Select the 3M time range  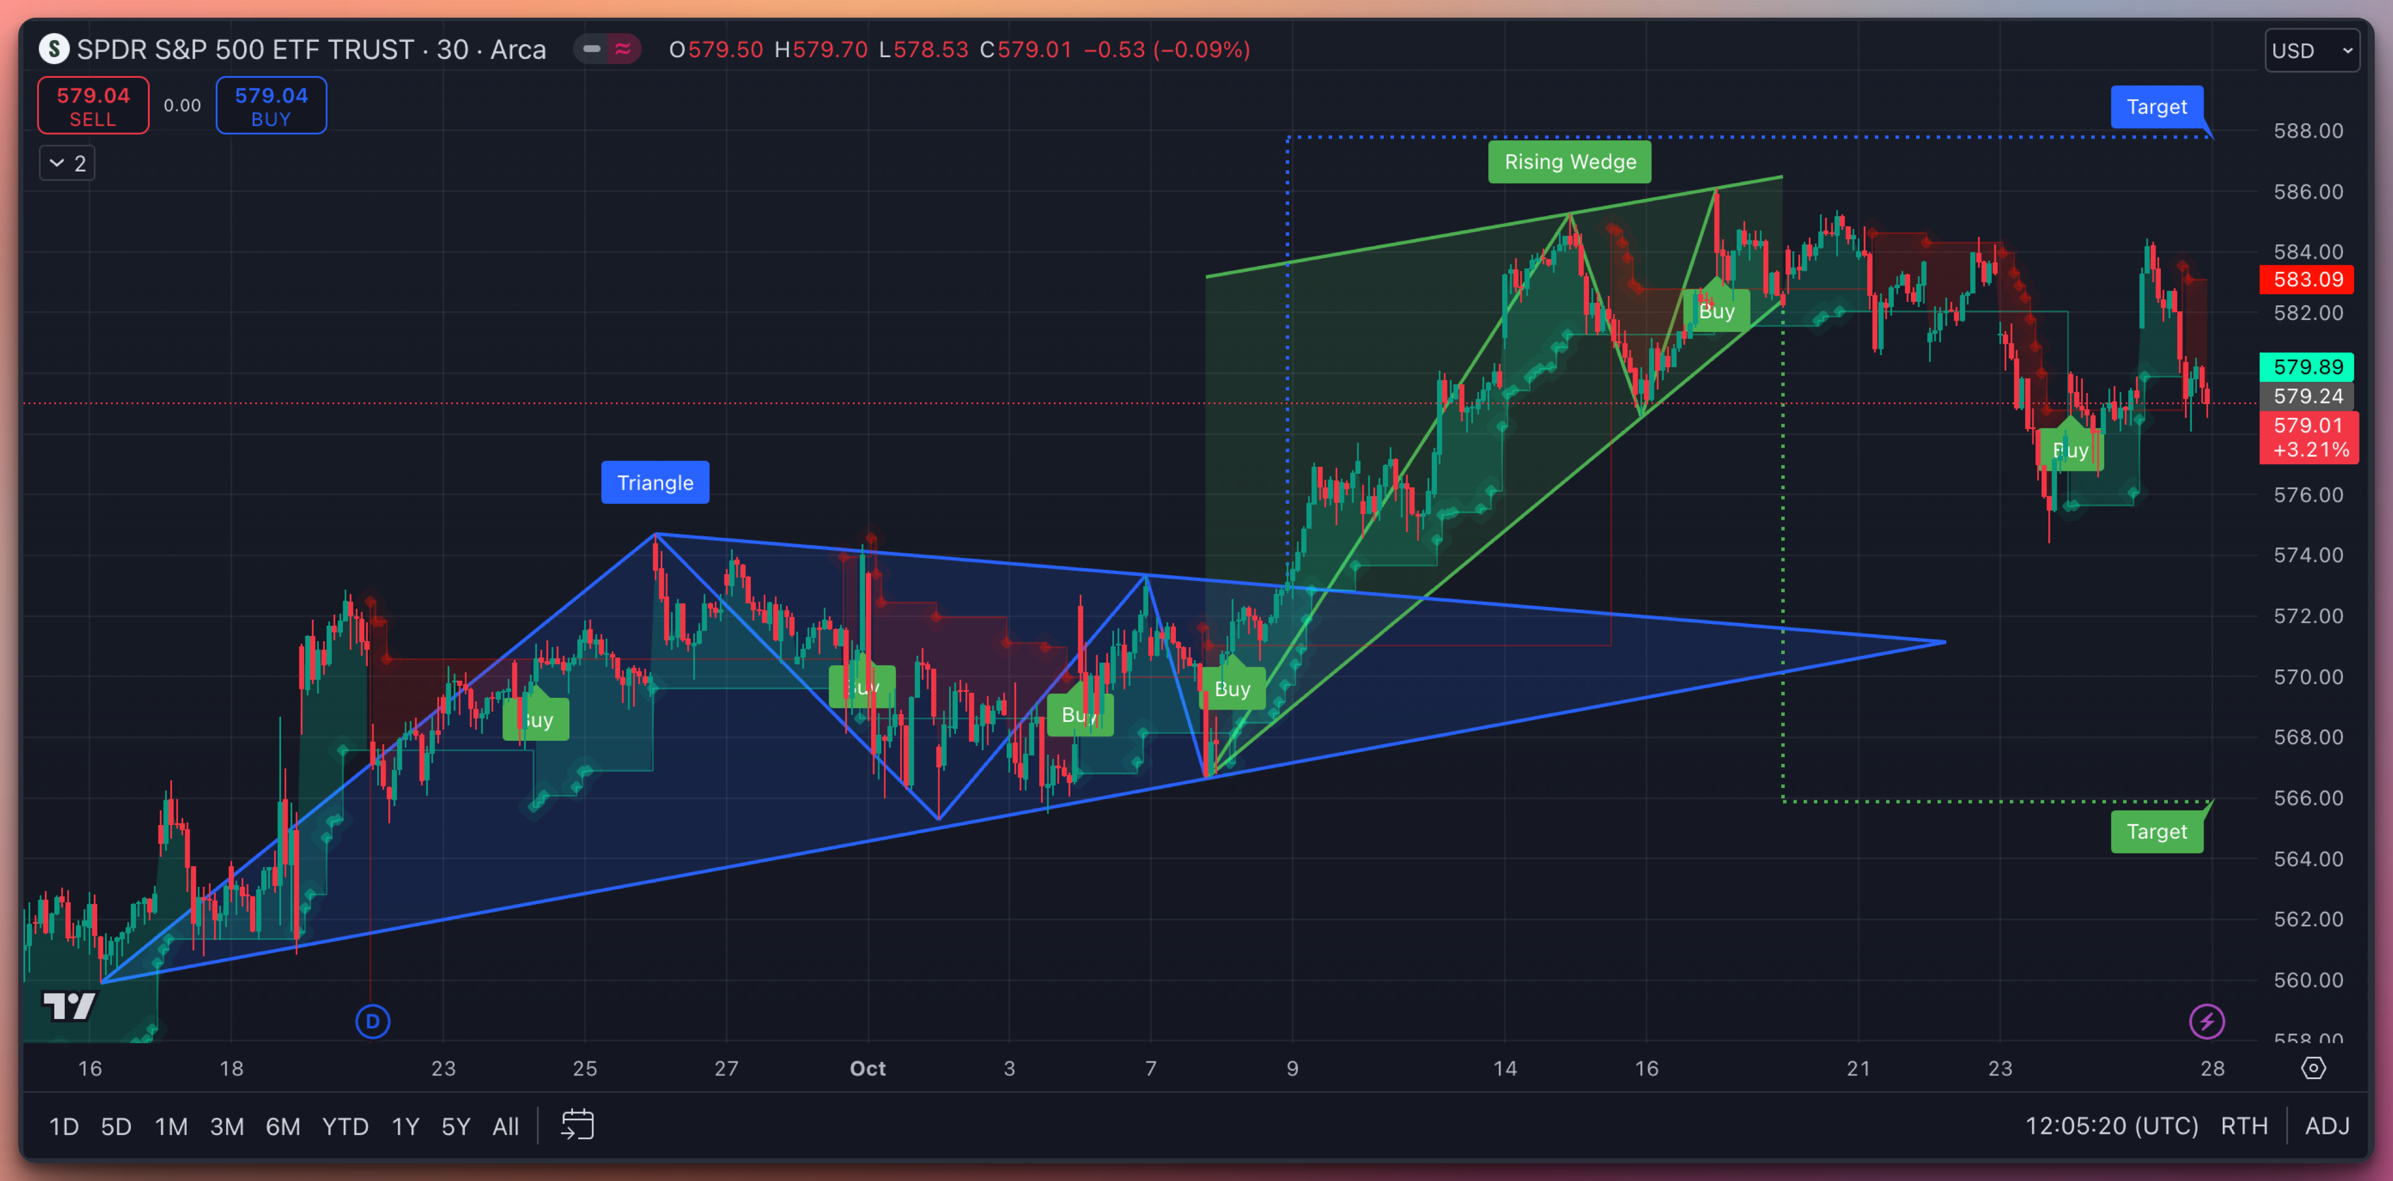(227, 1126)
